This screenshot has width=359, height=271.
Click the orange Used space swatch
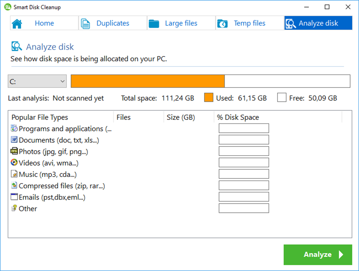click(x=209, y=97)
